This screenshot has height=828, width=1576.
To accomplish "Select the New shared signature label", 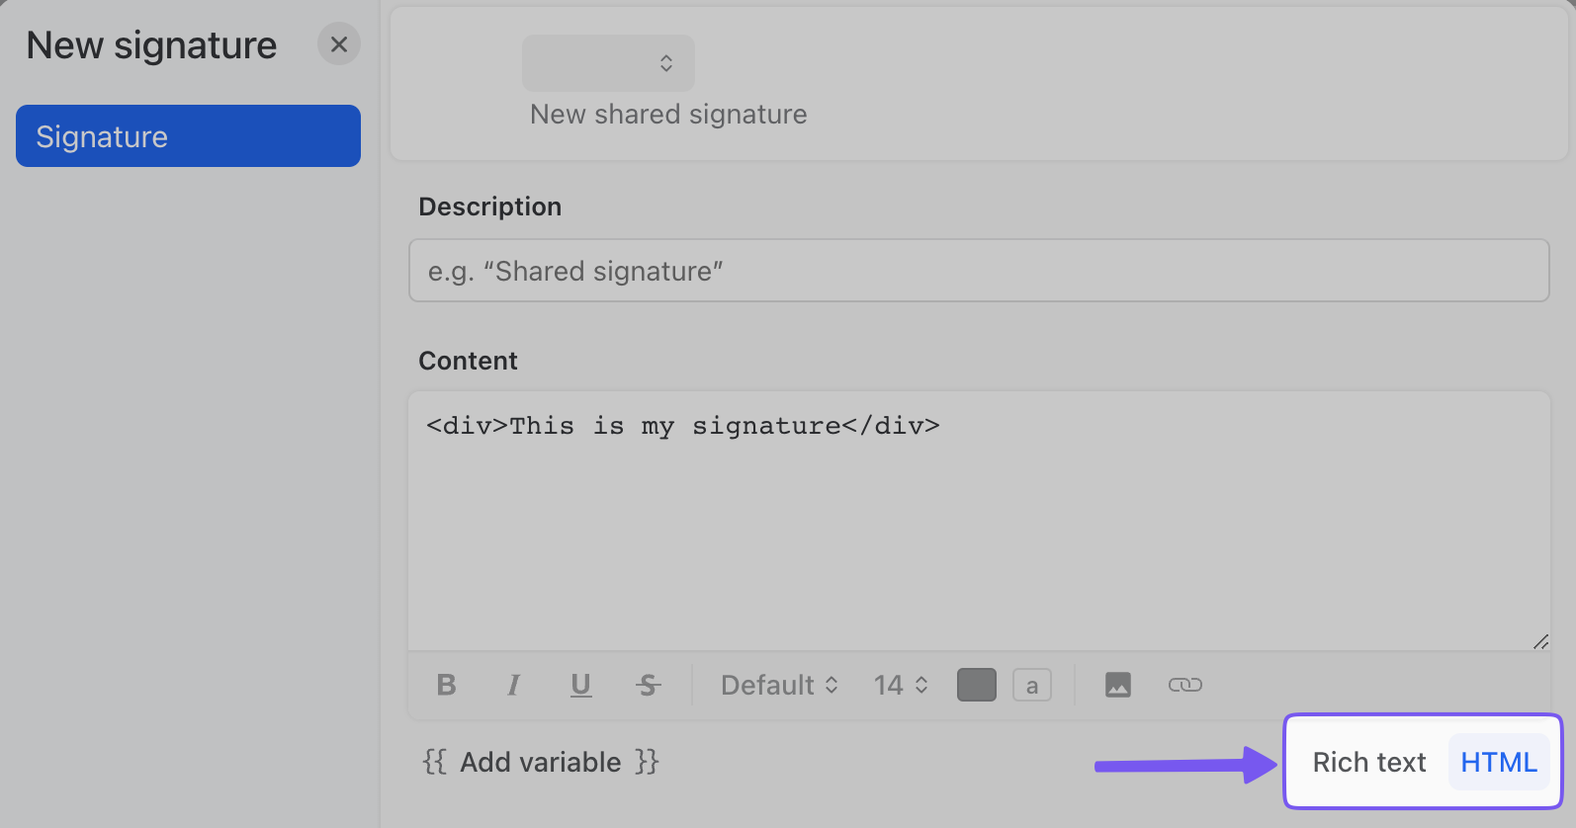I will [668, 114].
